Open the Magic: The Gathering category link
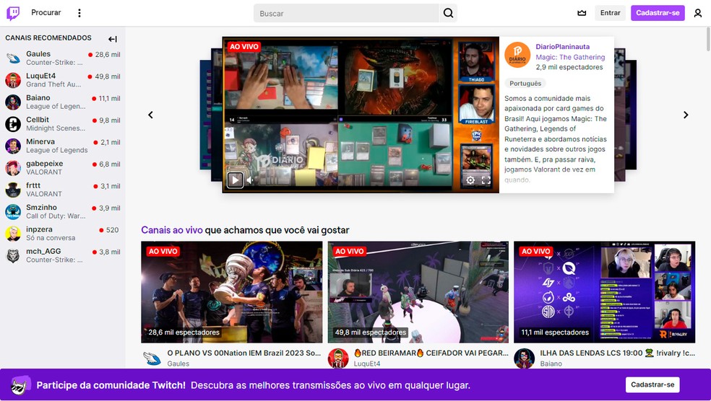This screenshot has height=401, width=711. click(570, 57)
